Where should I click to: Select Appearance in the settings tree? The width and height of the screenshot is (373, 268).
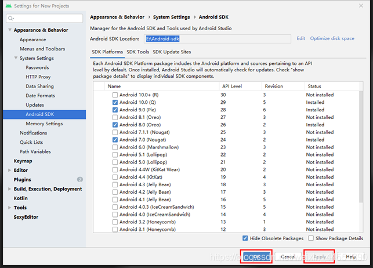[x=33, y=39]
